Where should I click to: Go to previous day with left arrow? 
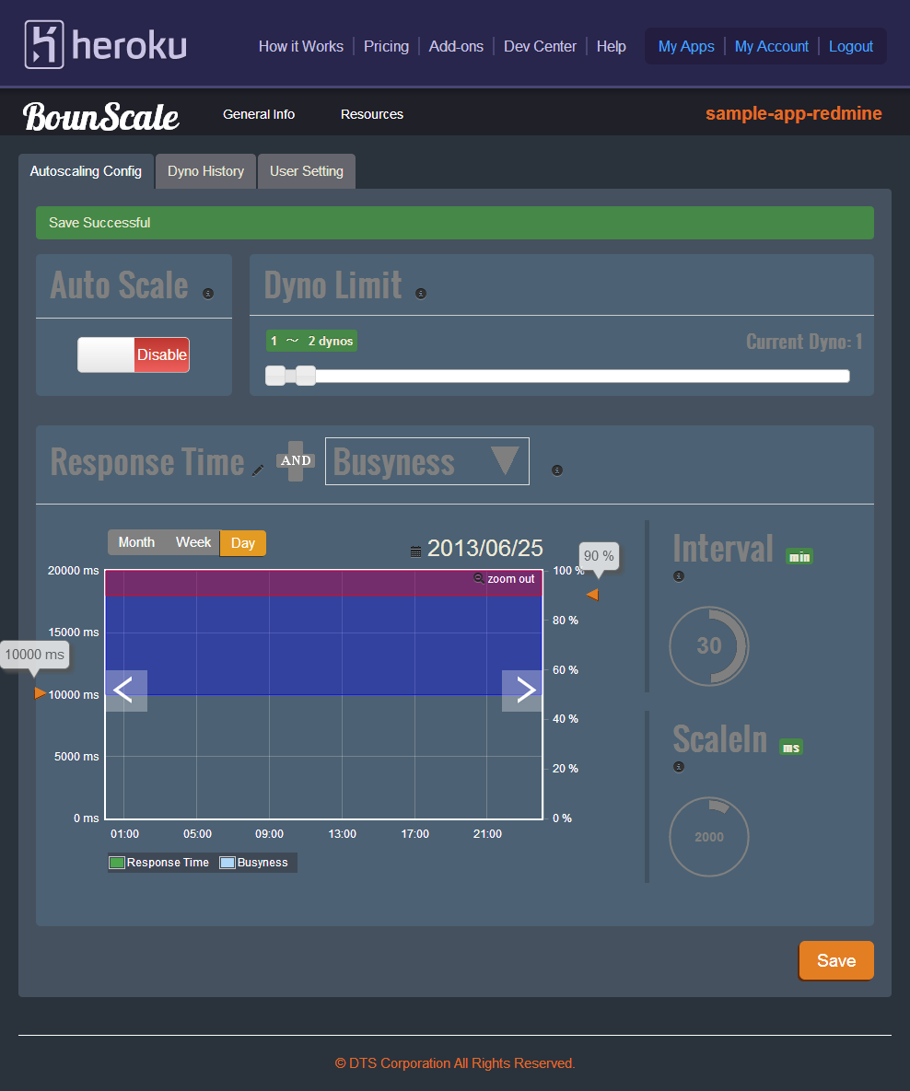click(x=126, y=691)
